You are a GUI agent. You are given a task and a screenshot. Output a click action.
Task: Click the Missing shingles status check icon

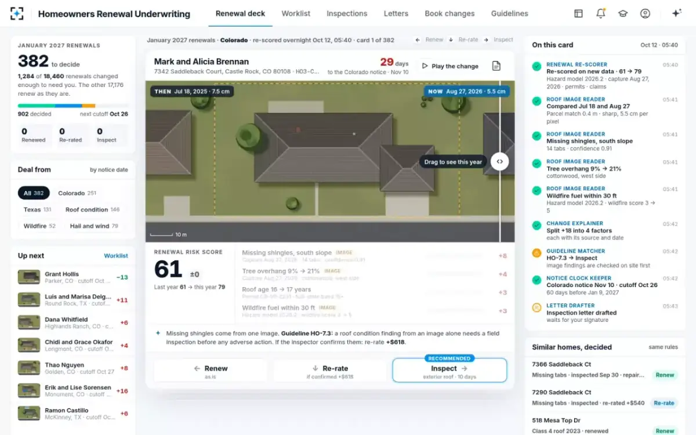(x=537, y=136)
